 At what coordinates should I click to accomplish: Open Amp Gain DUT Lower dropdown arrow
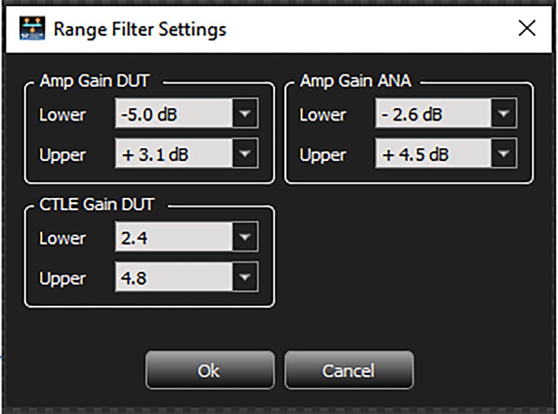click(245, 114)
